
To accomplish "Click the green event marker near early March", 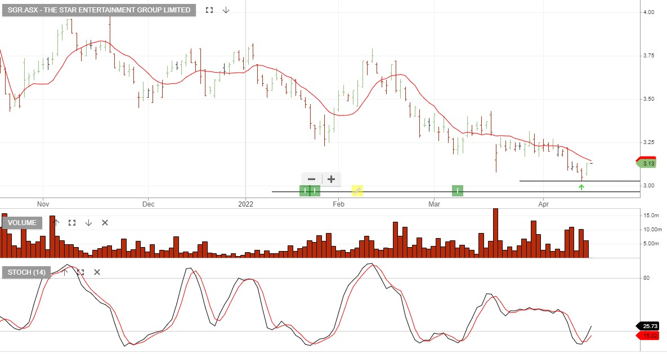I will [x=457, y=191].
